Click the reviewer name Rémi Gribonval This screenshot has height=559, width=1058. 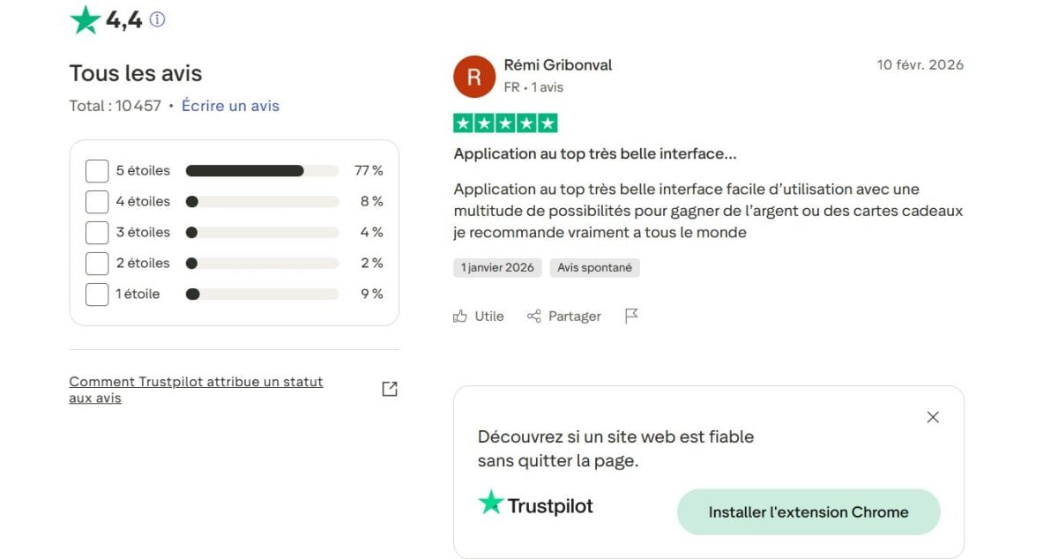tap(559, 64)
